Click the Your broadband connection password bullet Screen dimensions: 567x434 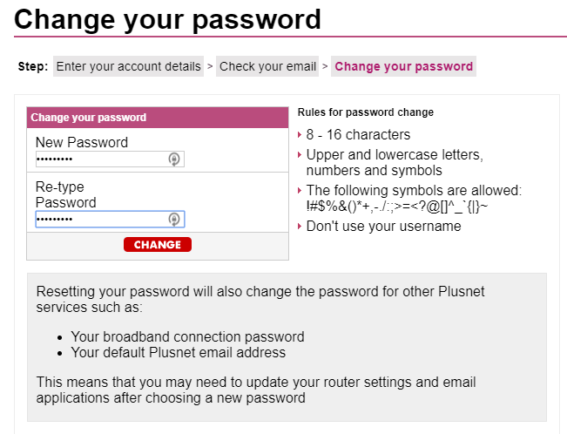(187, 336)
